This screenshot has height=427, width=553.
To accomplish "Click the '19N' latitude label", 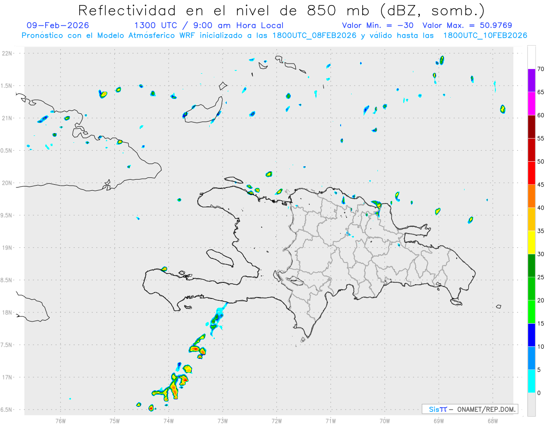I will [8, 248].
